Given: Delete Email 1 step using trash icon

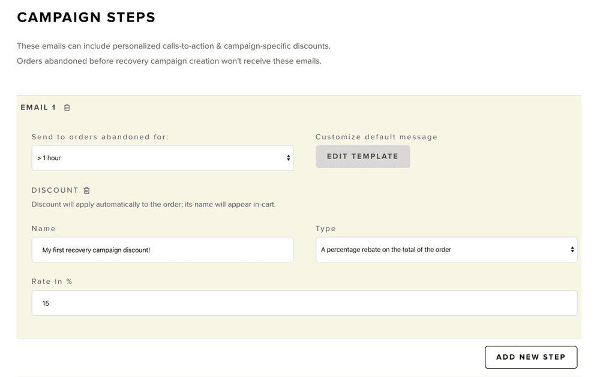Looking at the screenshot, I should pyautogui.click(x=67, y=107).
